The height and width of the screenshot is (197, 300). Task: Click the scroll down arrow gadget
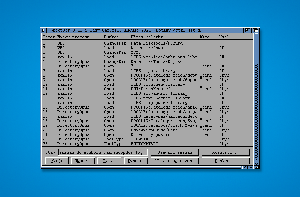click(256, 163)
